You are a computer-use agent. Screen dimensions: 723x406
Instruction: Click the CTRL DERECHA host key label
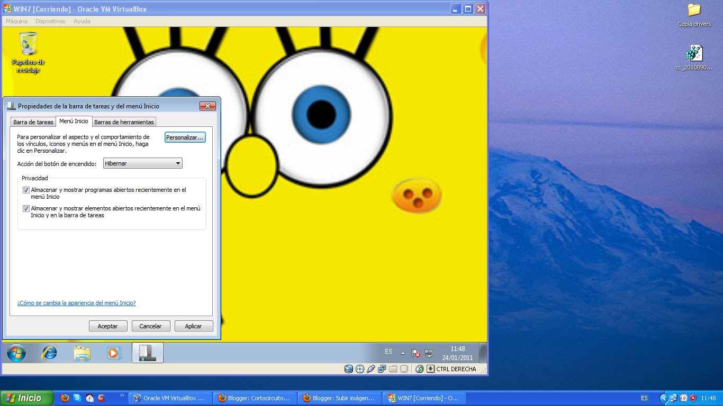tap(456, 369)
